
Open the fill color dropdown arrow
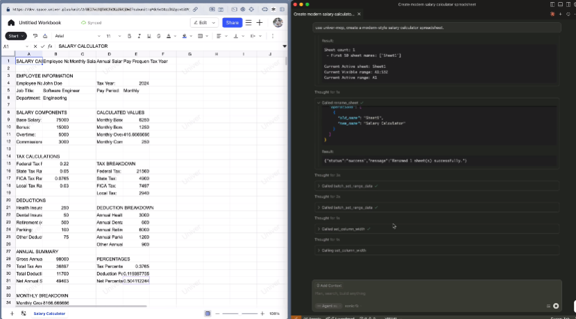click(191, 36)
